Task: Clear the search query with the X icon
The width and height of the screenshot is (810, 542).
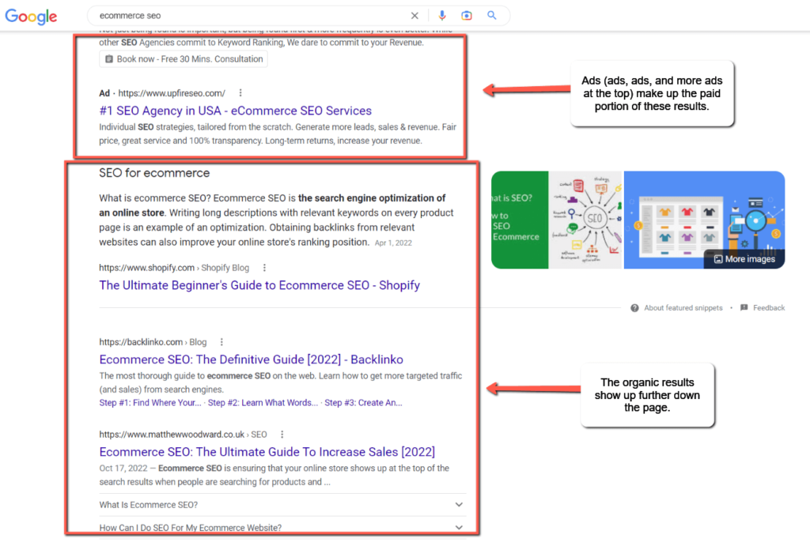Action: [x=414, y=15]
